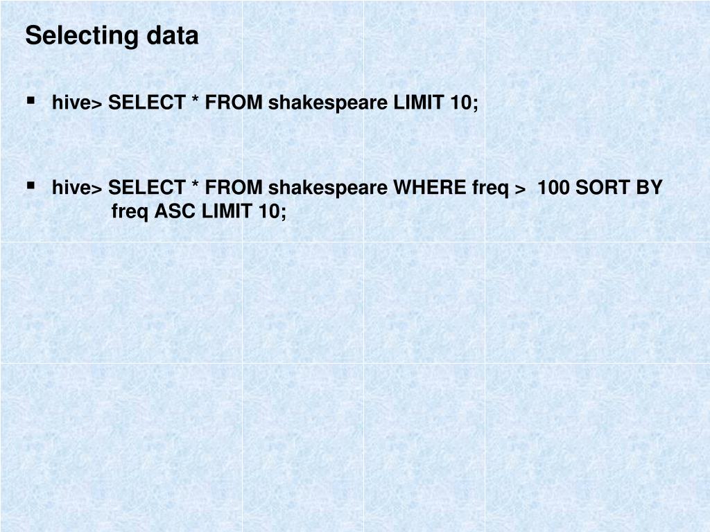This screenshot has height=532, width=710.
Task: Click SELECT keyword in the second query
Action: (x=147, y=187)
